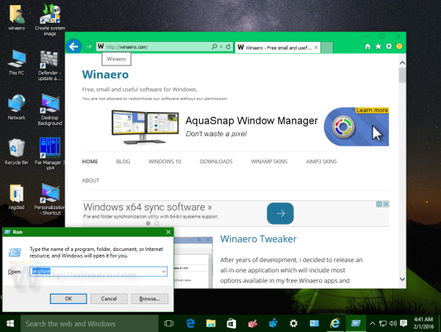Open the Windows Start button
Image resolution: width=441 pixels, height=332 pixels.
tap(10, 324)
